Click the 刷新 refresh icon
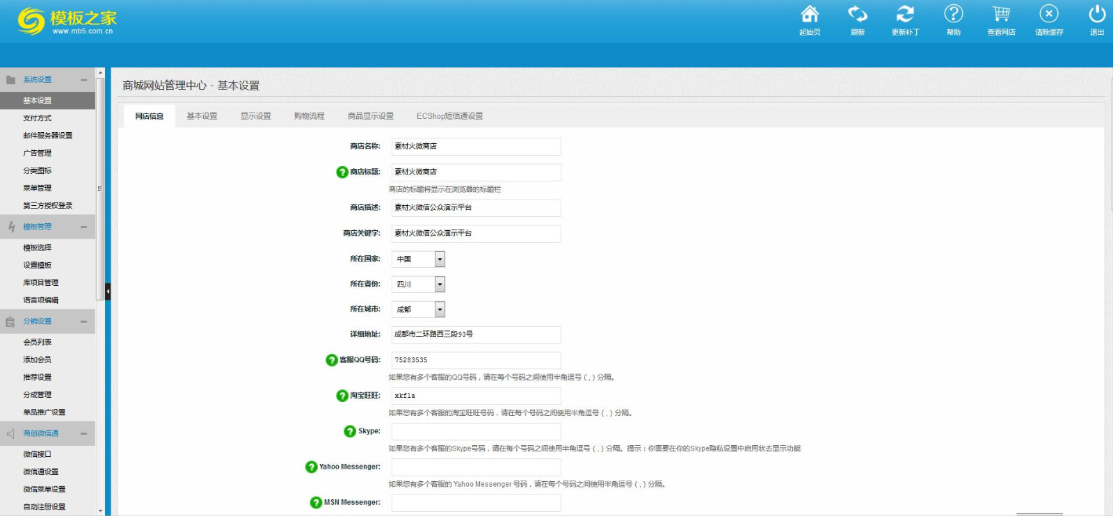 858,15
